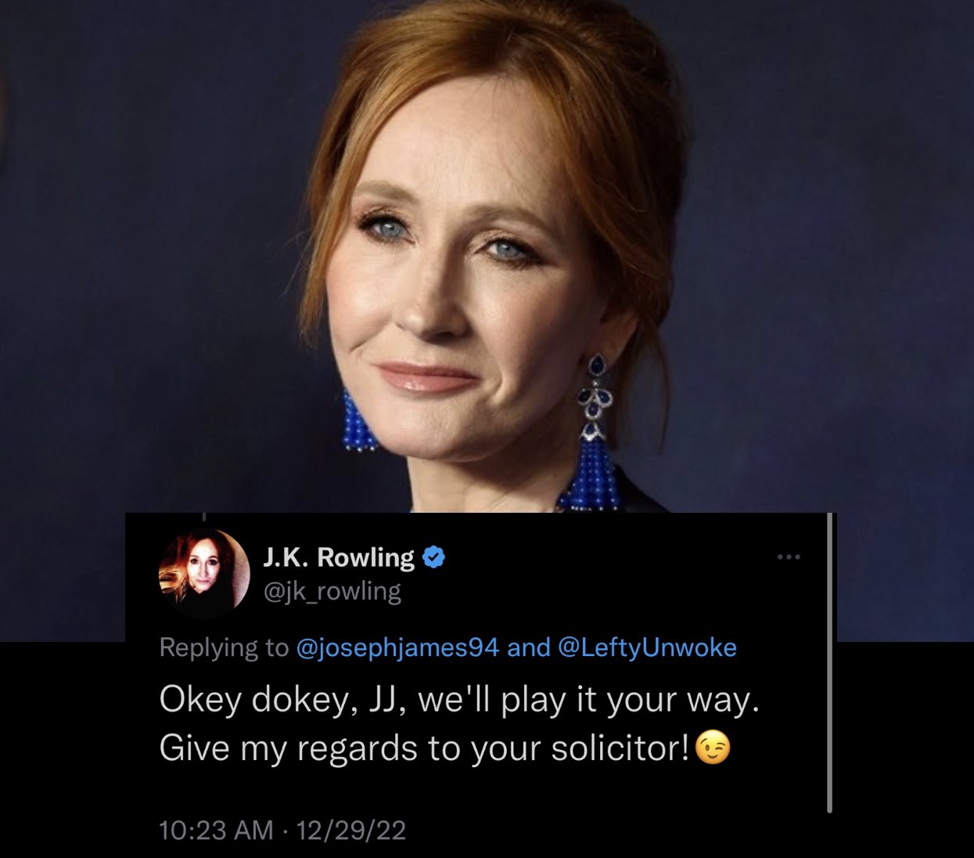Click the smaller blue earring by the cheek

click(358, 421)
